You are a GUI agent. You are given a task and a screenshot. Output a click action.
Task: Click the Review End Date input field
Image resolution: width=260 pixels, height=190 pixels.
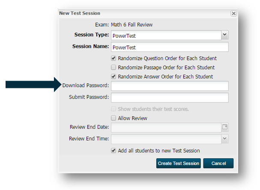pyautogui.click(x=166, y=127)
